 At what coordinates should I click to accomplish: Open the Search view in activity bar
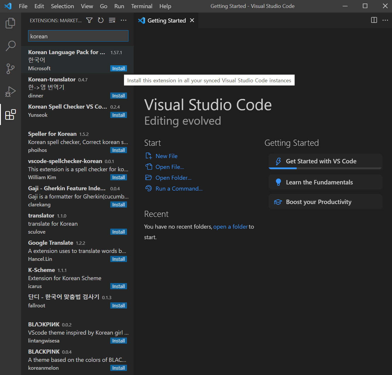pyautogui.click(x=10, y=46)
